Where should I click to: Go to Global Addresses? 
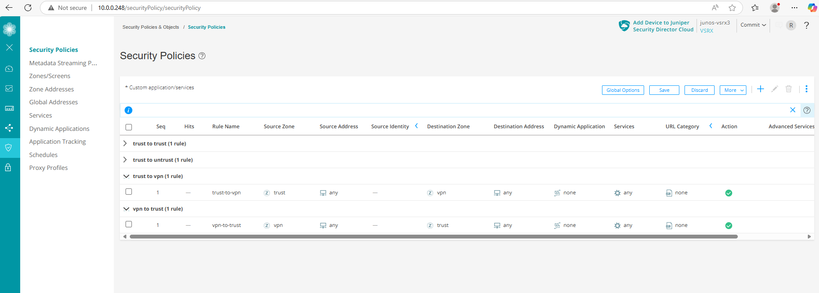pos(54,102)
